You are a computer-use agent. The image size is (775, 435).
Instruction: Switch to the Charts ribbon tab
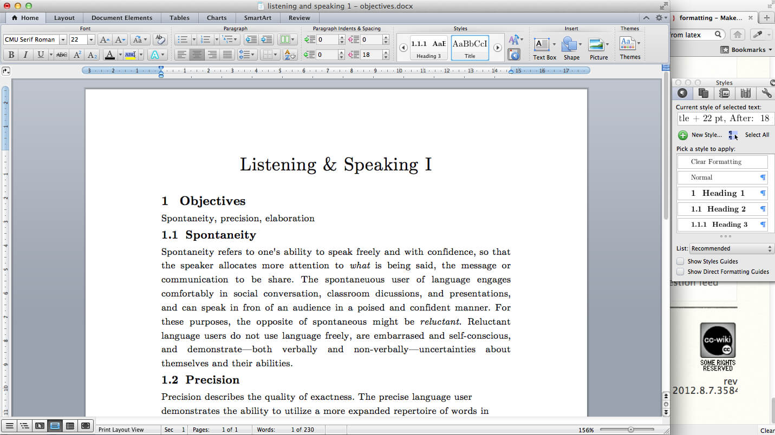(x=216, y=17)
